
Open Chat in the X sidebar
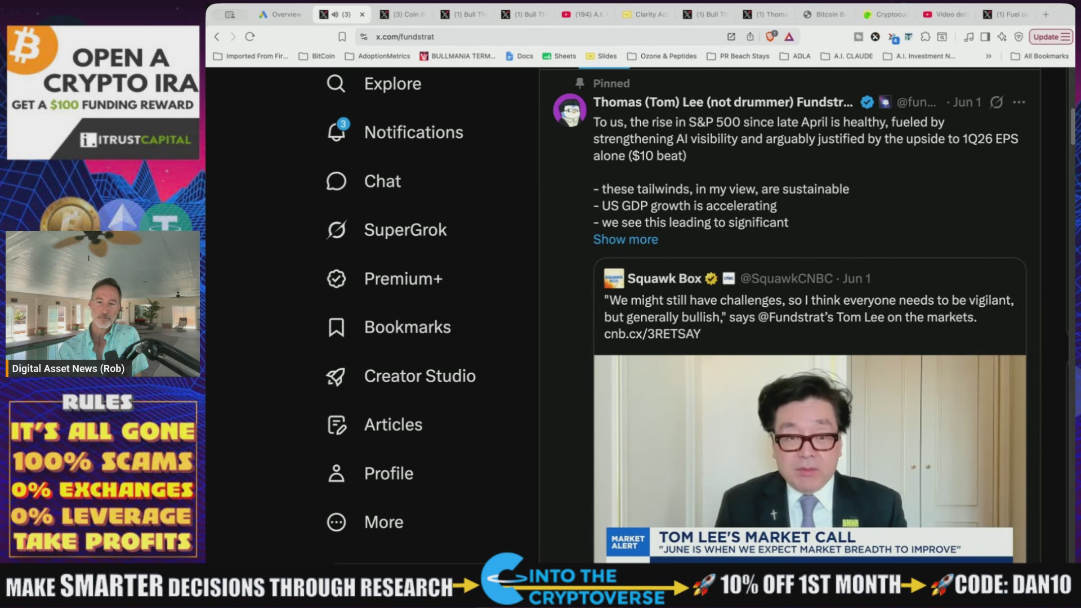coord(363,181)
